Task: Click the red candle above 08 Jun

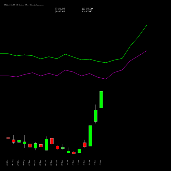Action: tap(57, 147)
